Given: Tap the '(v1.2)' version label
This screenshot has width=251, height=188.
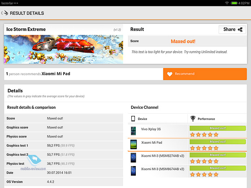Looking at the screenshot, I should click(117, 30).
